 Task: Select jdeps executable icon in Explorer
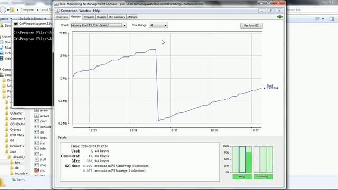pos(36,137)
